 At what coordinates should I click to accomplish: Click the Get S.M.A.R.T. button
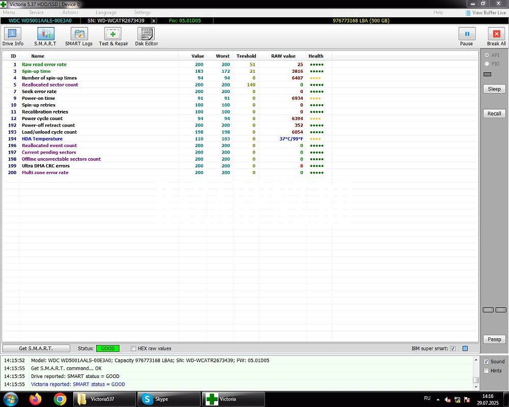coord(36,348)
